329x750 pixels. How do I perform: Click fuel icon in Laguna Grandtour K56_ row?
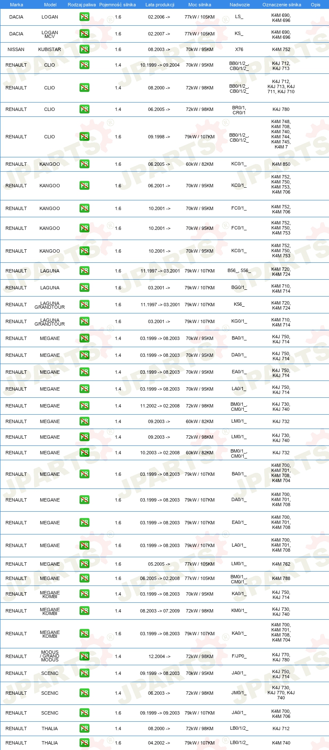coord(84,305)
